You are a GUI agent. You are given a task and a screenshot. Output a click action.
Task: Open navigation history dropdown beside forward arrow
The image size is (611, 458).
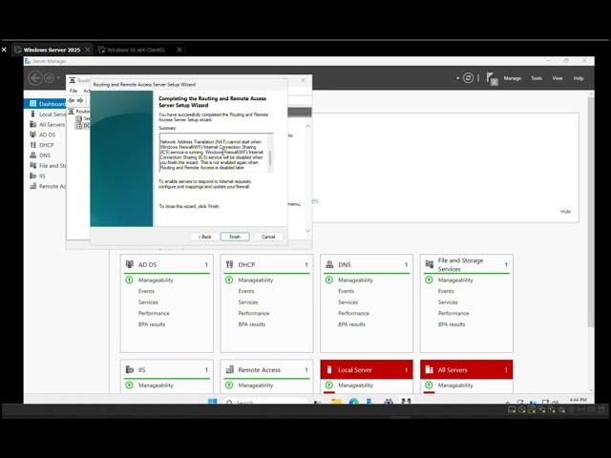point(58,77)
